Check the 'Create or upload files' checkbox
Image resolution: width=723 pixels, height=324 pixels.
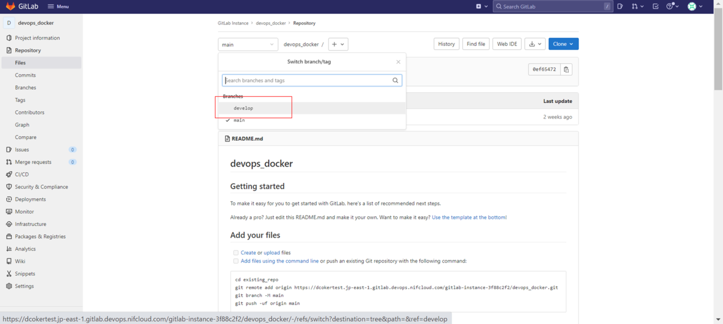236,253
